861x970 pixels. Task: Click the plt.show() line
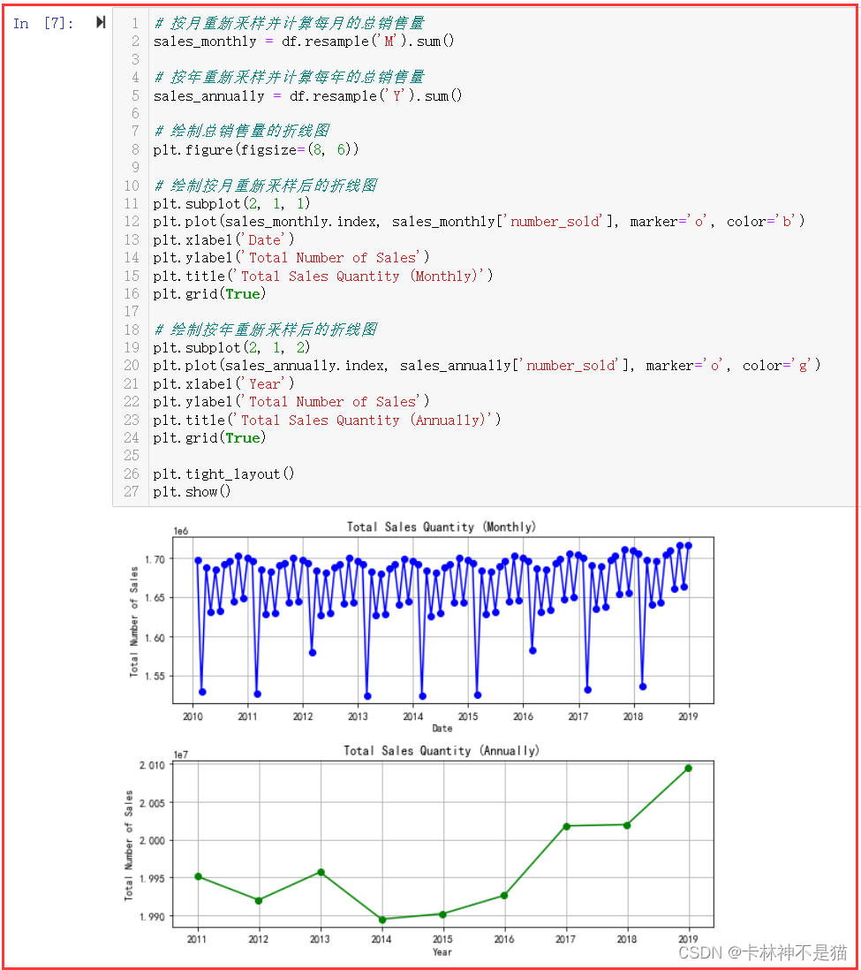pos(192,492)
